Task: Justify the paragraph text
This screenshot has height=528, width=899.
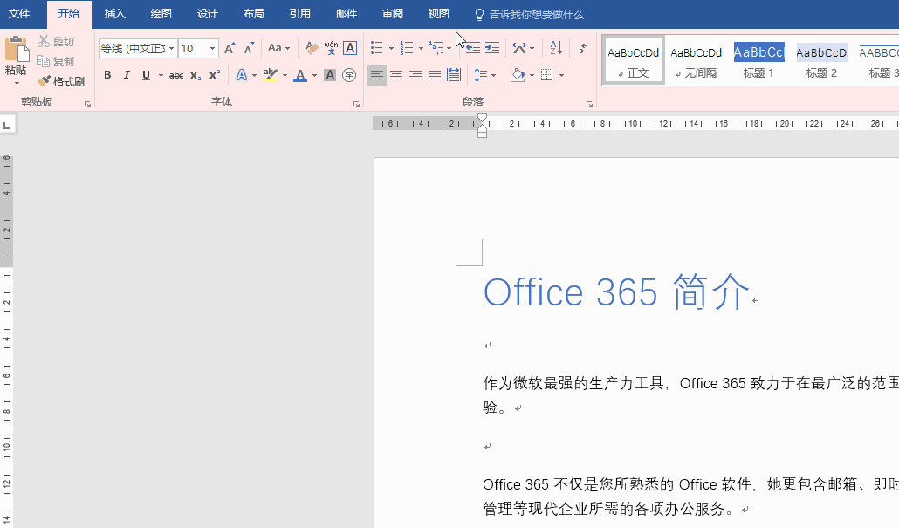Action: pos(435,75)
